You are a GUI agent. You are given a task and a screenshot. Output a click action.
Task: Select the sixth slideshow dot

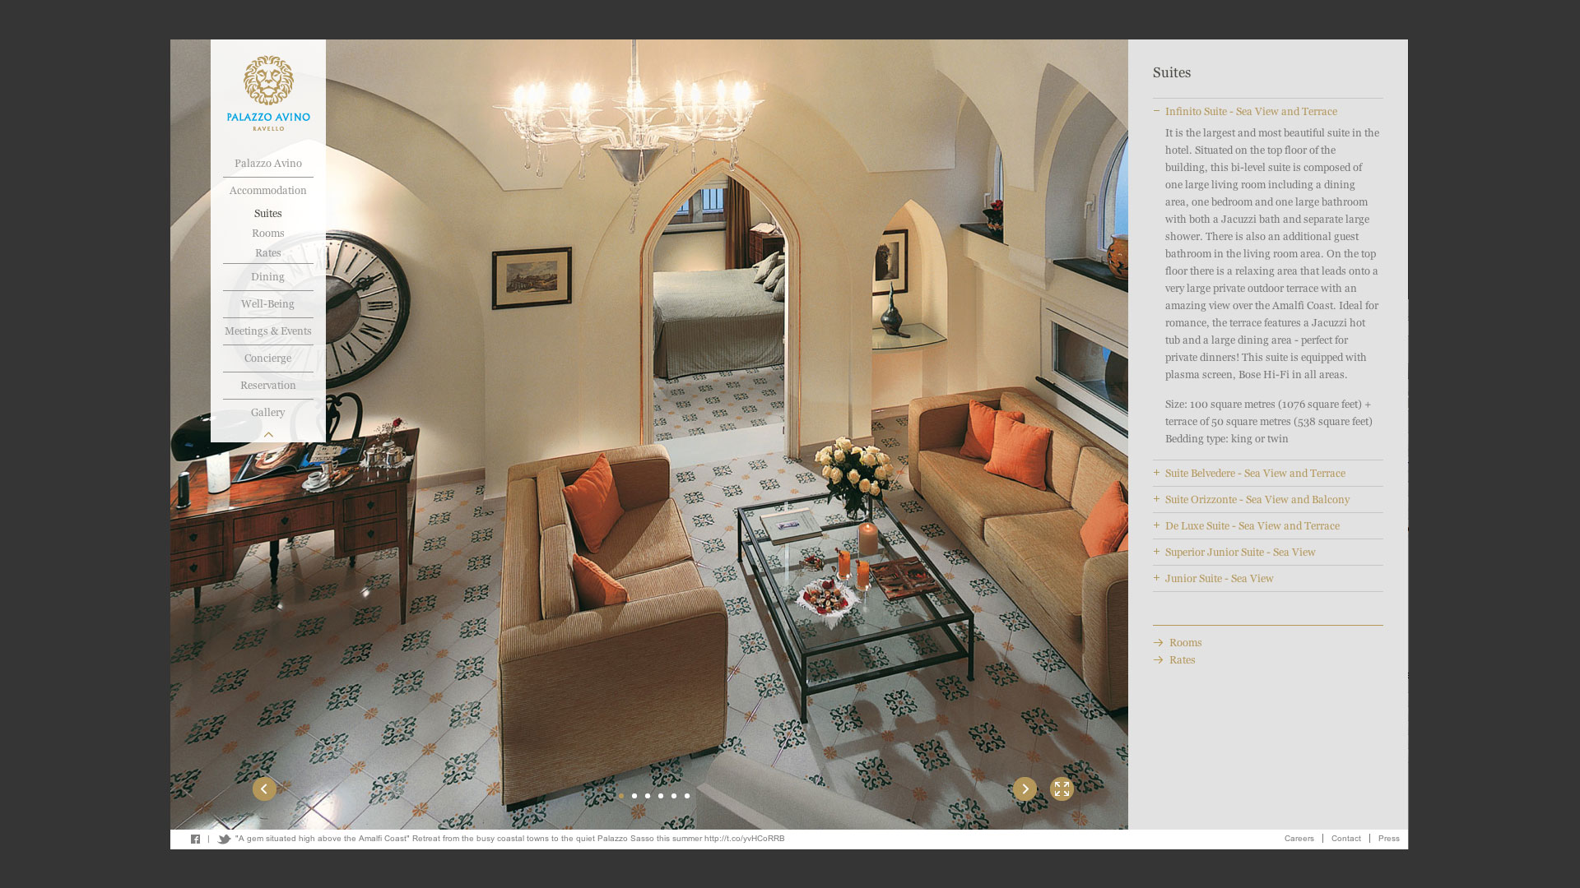pos(687,796)
